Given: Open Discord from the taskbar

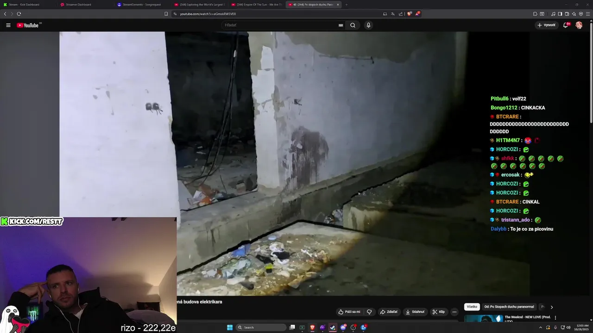Looking at the screenshot, I should 343,327.
